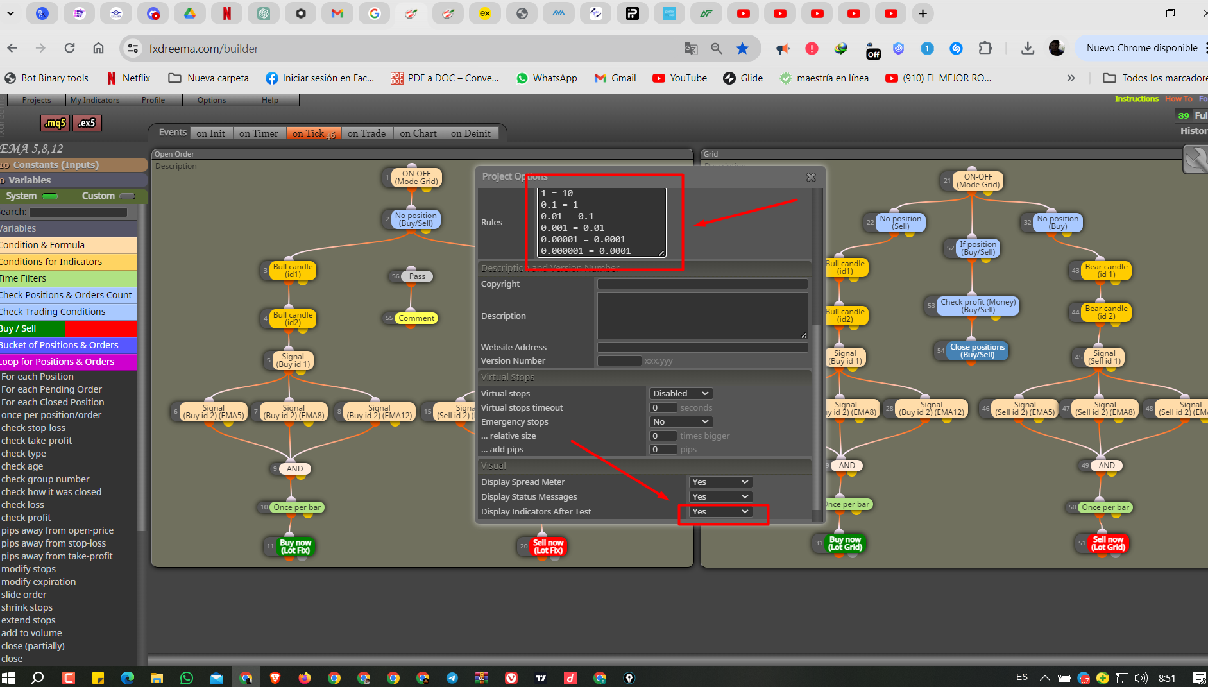Click the Copyright input field
Viewport: 1208px width, 687px height.
(702, 284)
